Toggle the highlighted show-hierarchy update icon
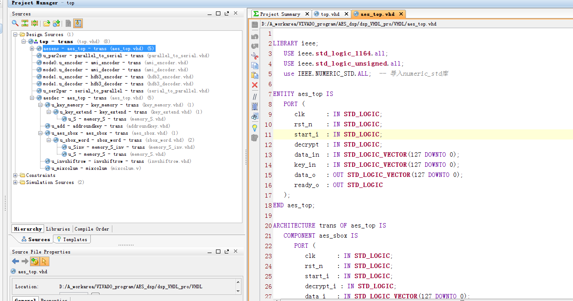Screen dimensions: 573x301 [x=78, y=23]
